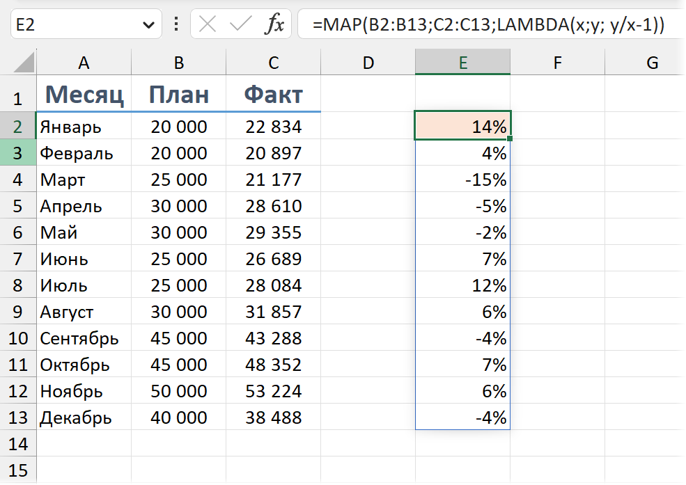
Task: Click the -5% result cell
Action: 462,206
